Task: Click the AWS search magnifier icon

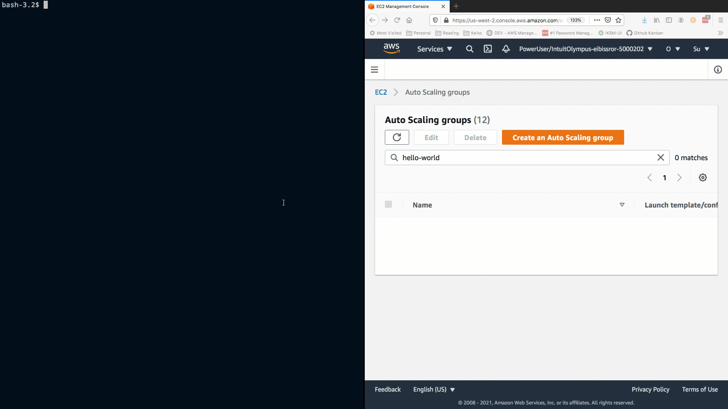Action: pos(469,49)
